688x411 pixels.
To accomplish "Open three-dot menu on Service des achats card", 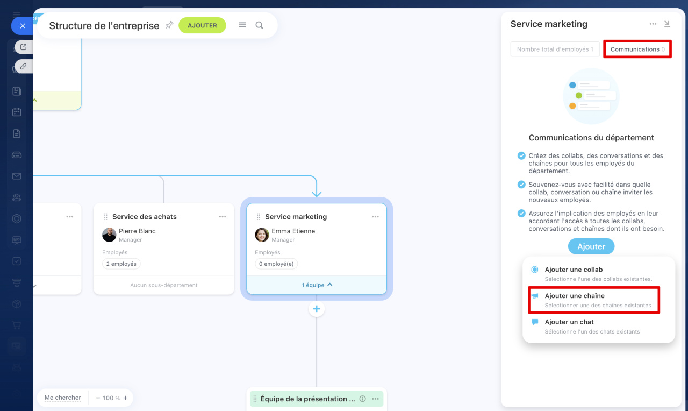I will coord(223,217).
